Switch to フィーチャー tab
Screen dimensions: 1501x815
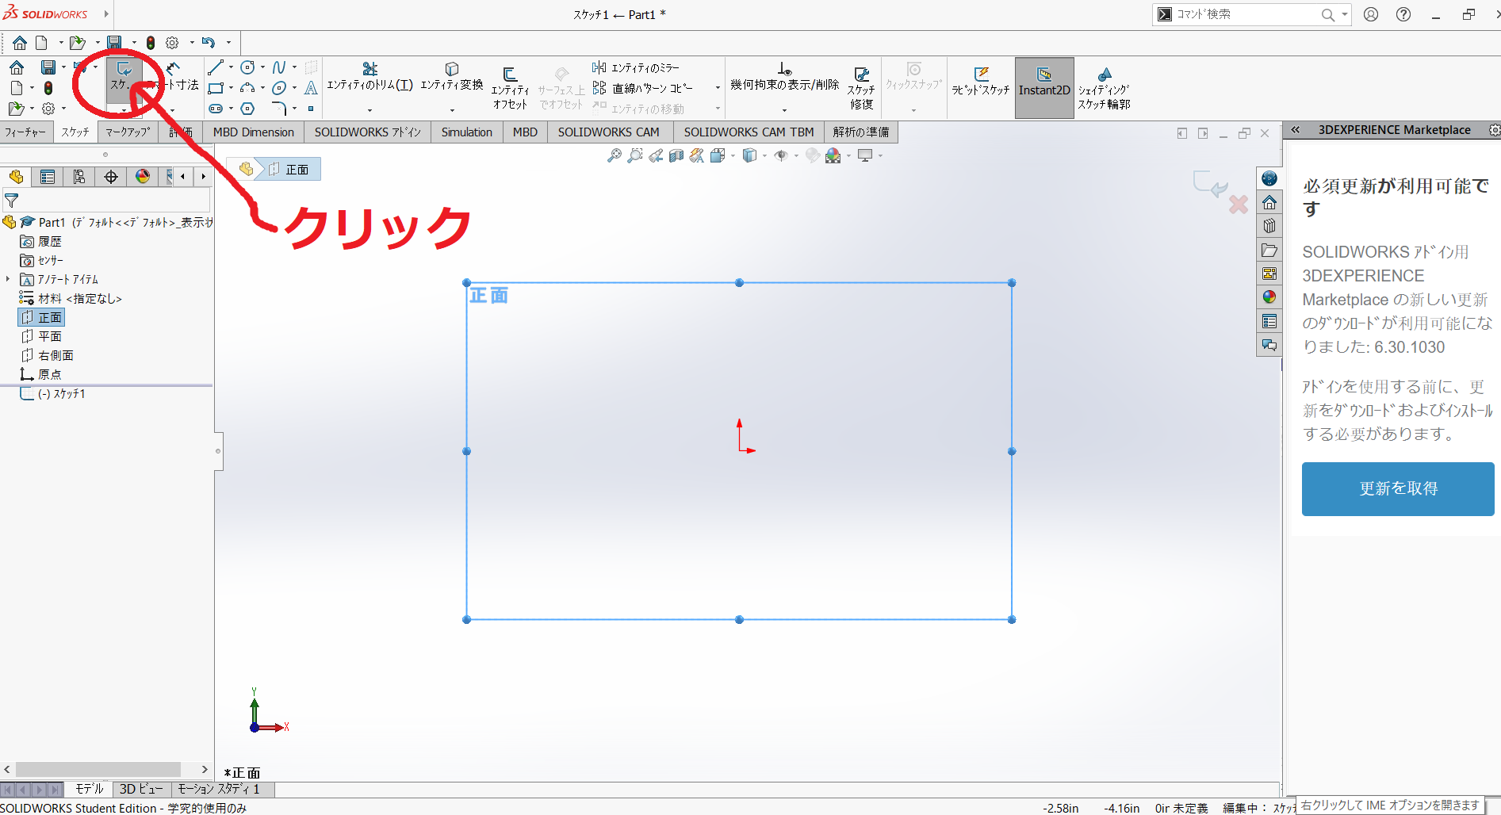pos(25,132)
